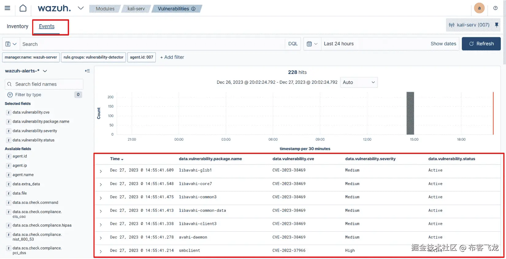Go to the home icon
This screenshot has width=506, height=259.
(x=23, y=8)
